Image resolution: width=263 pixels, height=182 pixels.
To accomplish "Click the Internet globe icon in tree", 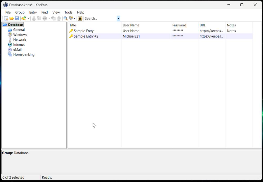I will click(x=10, y=45).
